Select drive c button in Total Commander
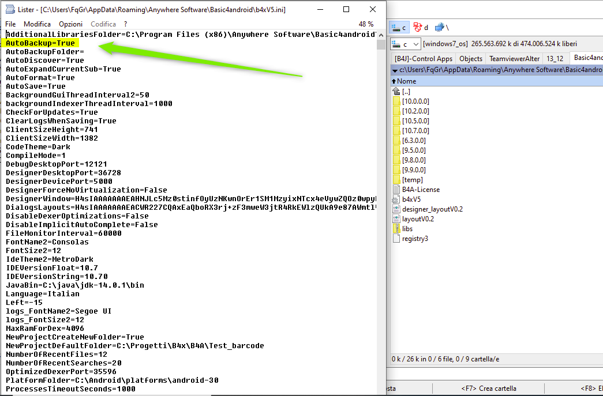This screenshot has width=603, height=396. tap(399, 28)
